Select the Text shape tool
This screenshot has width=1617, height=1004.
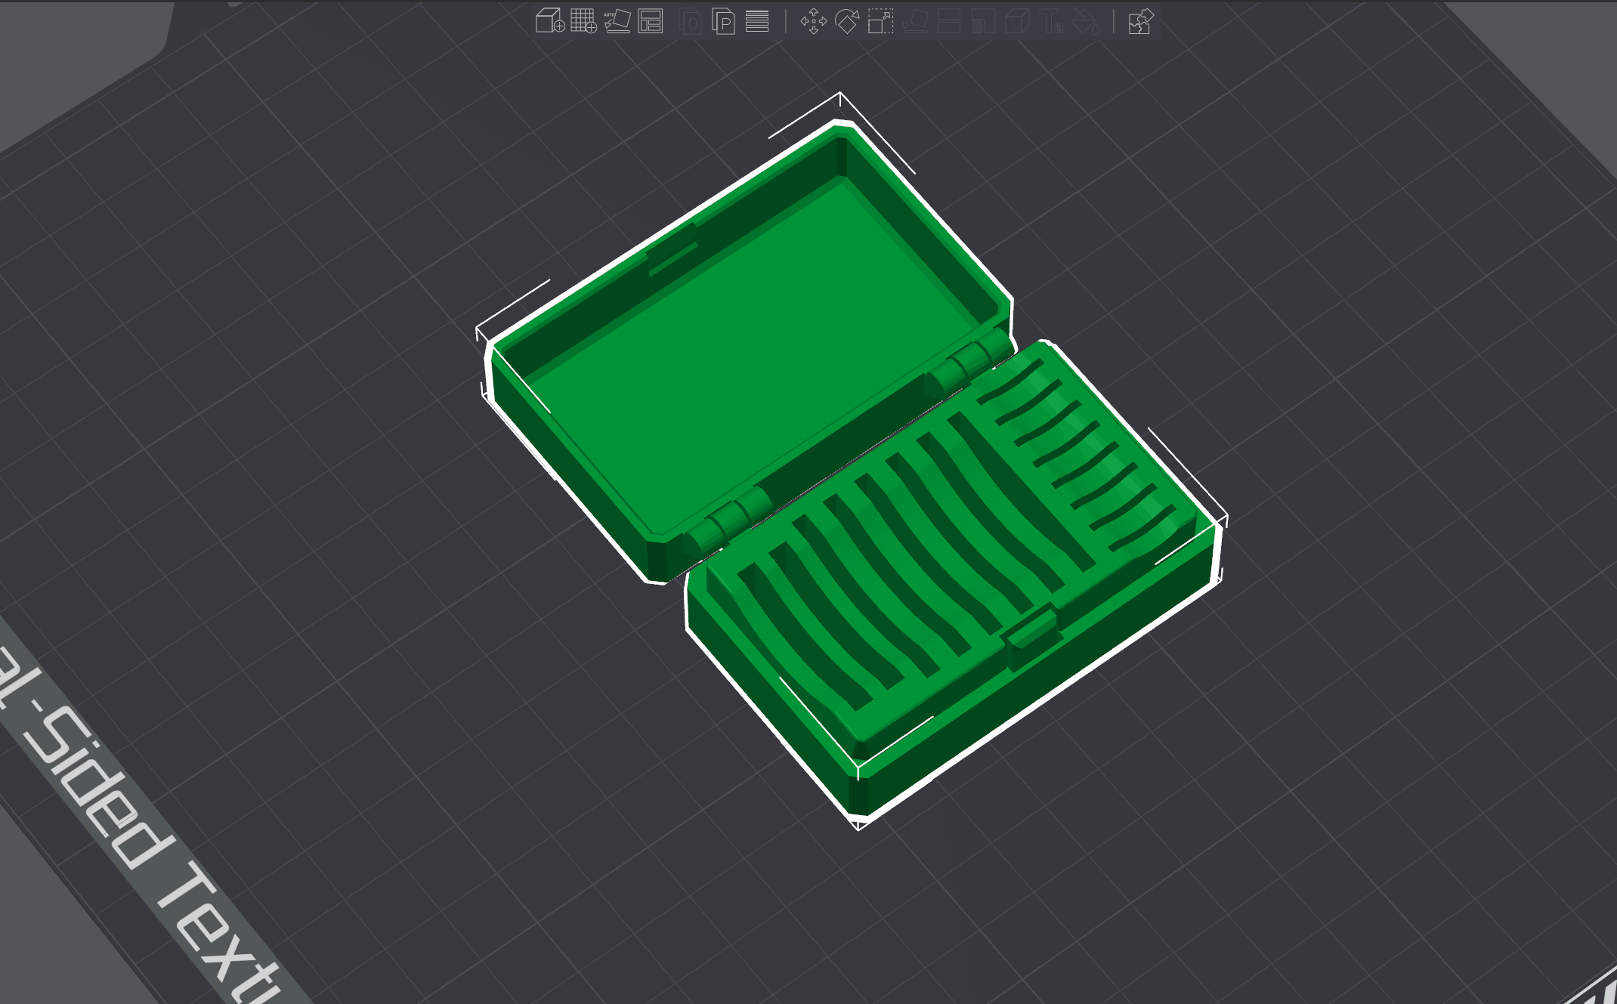(x=1051, y=21)
